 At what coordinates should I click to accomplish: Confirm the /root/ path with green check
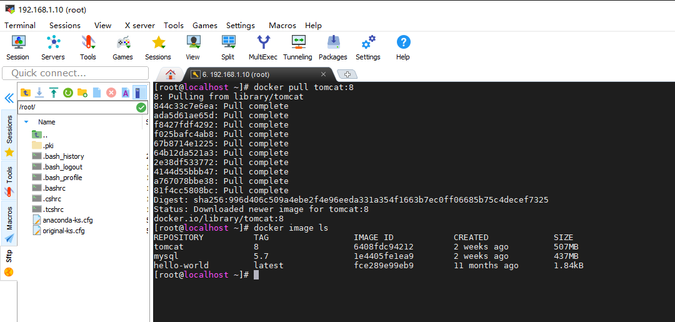click(x=141, y=107)
